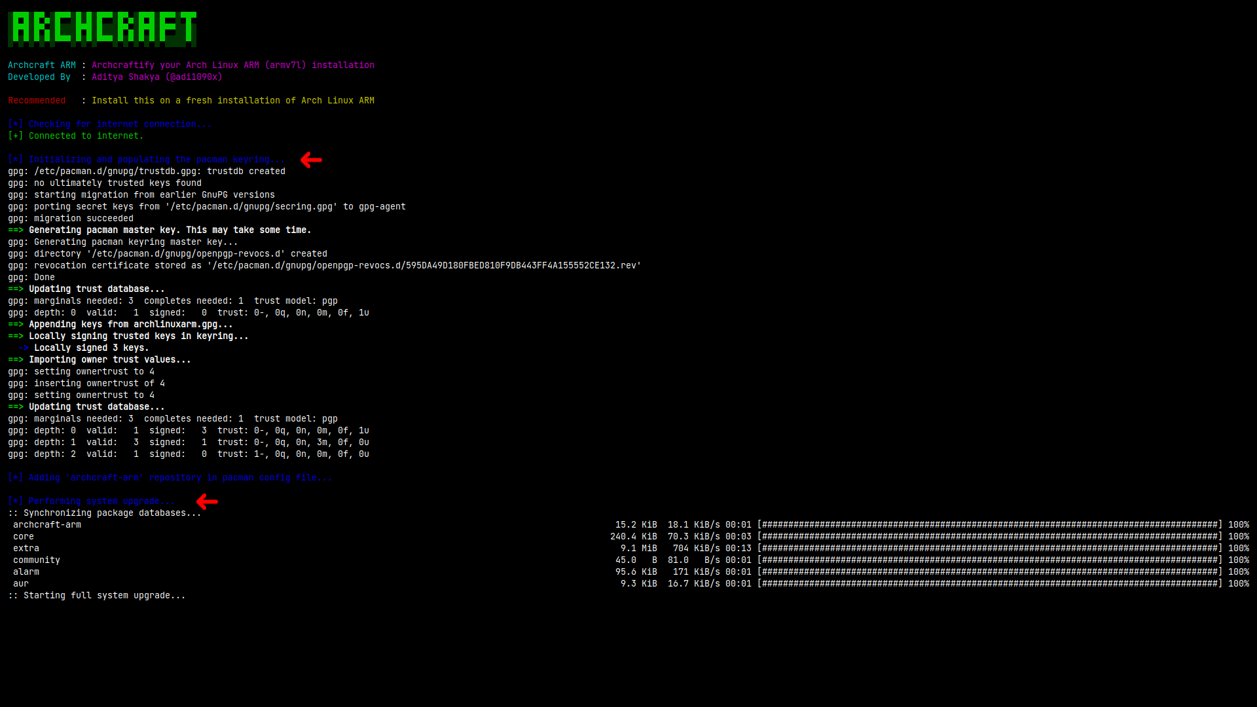Click the 'aur' repository entry

coord(21,584)
